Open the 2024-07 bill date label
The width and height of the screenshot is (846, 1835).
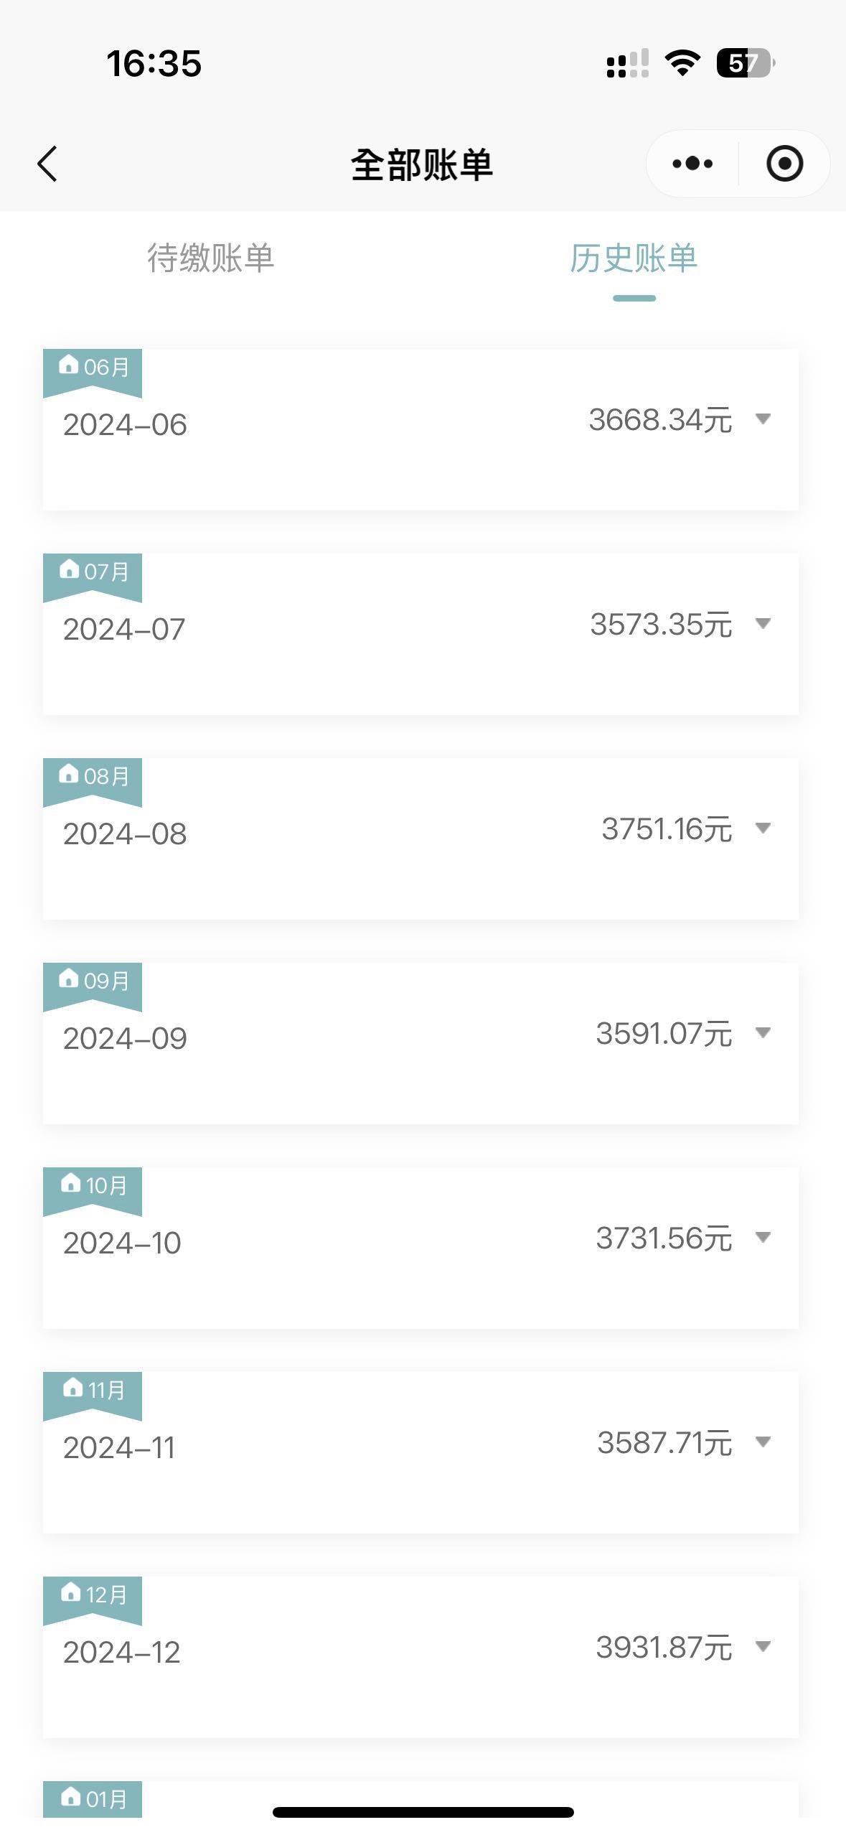pyautogui.click(x=124, y=630)
